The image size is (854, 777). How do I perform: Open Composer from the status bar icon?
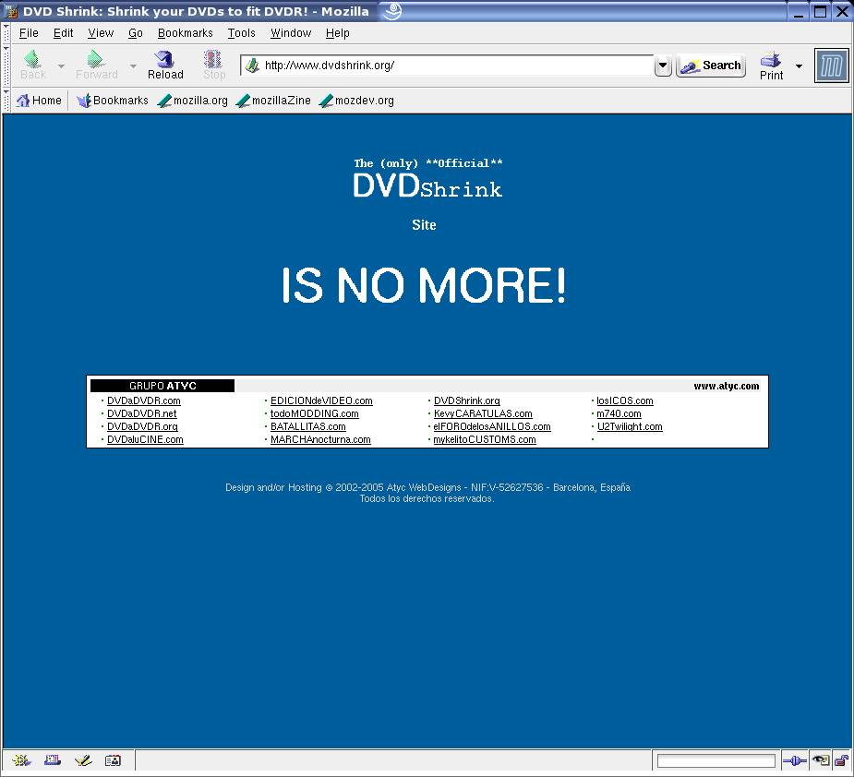pos(83,760)
